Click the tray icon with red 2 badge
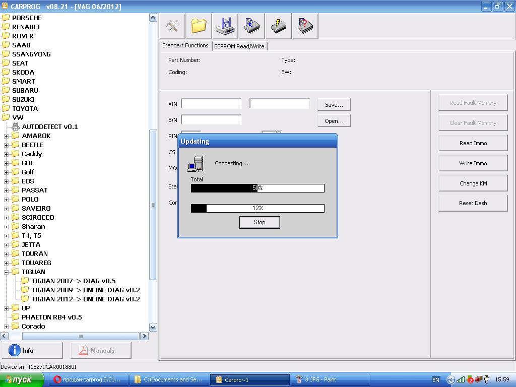The height and width of the screenshot is (387, 516). click(x=470, y=379)
